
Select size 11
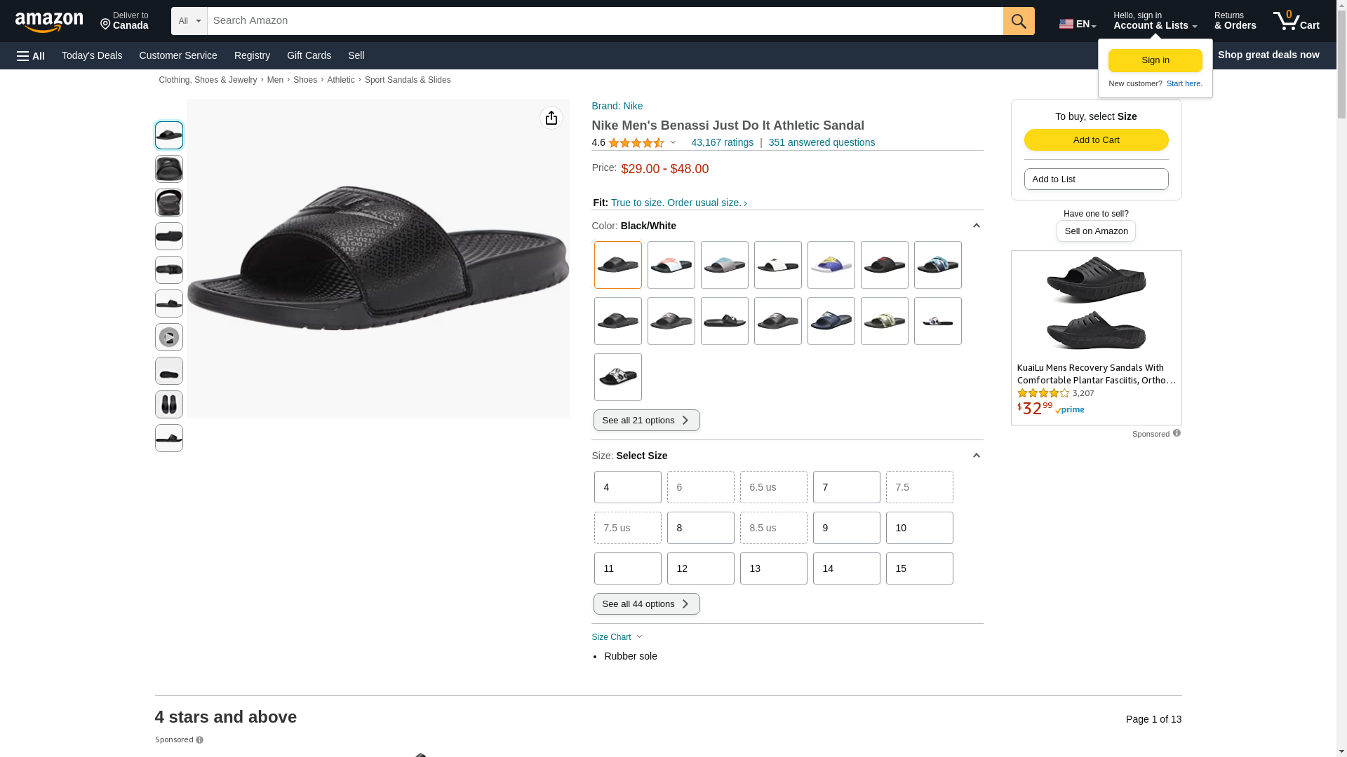coord(627,568)
